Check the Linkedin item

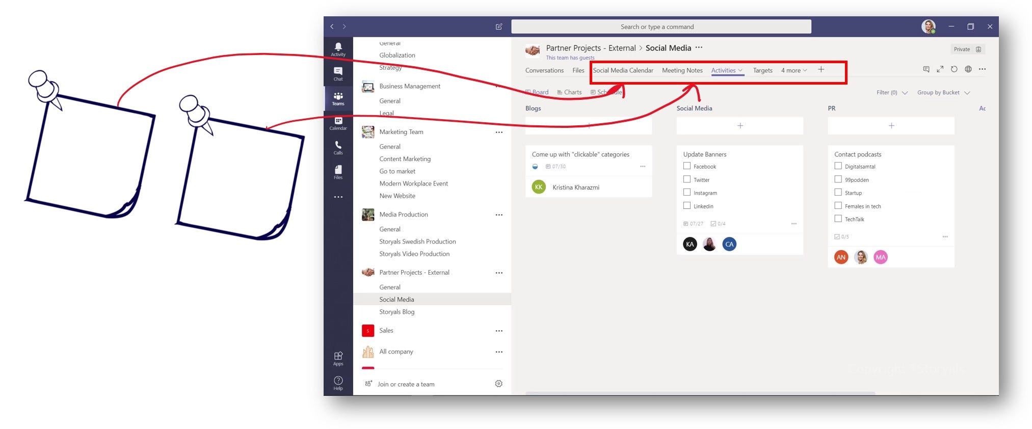coord(687,206)
